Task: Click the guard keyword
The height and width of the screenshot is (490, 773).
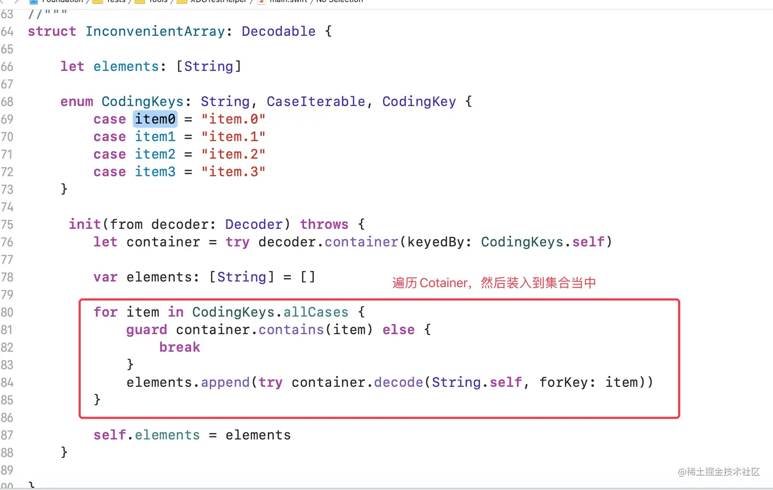Action: [147, 330]
